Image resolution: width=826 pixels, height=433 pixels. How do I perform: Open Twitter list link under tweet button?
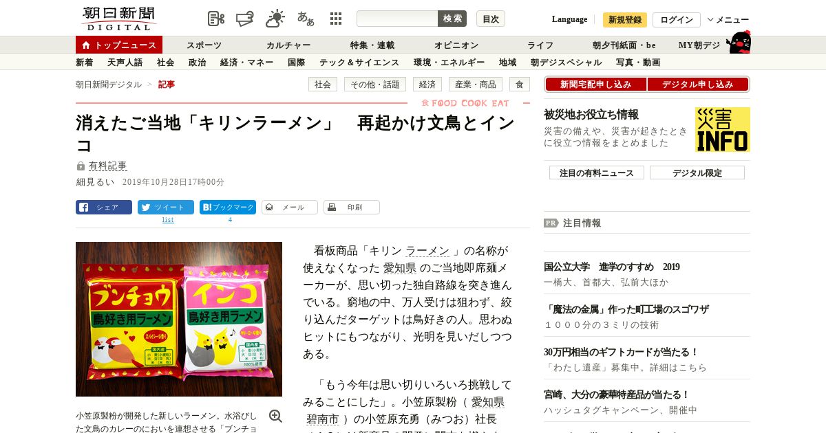168,220
